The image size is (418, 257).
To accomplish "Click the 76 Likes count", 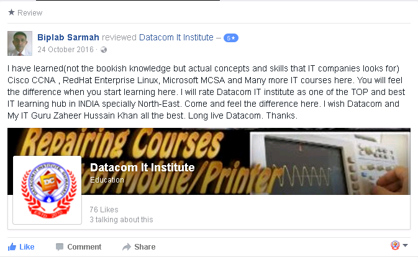I will [104, 210].
